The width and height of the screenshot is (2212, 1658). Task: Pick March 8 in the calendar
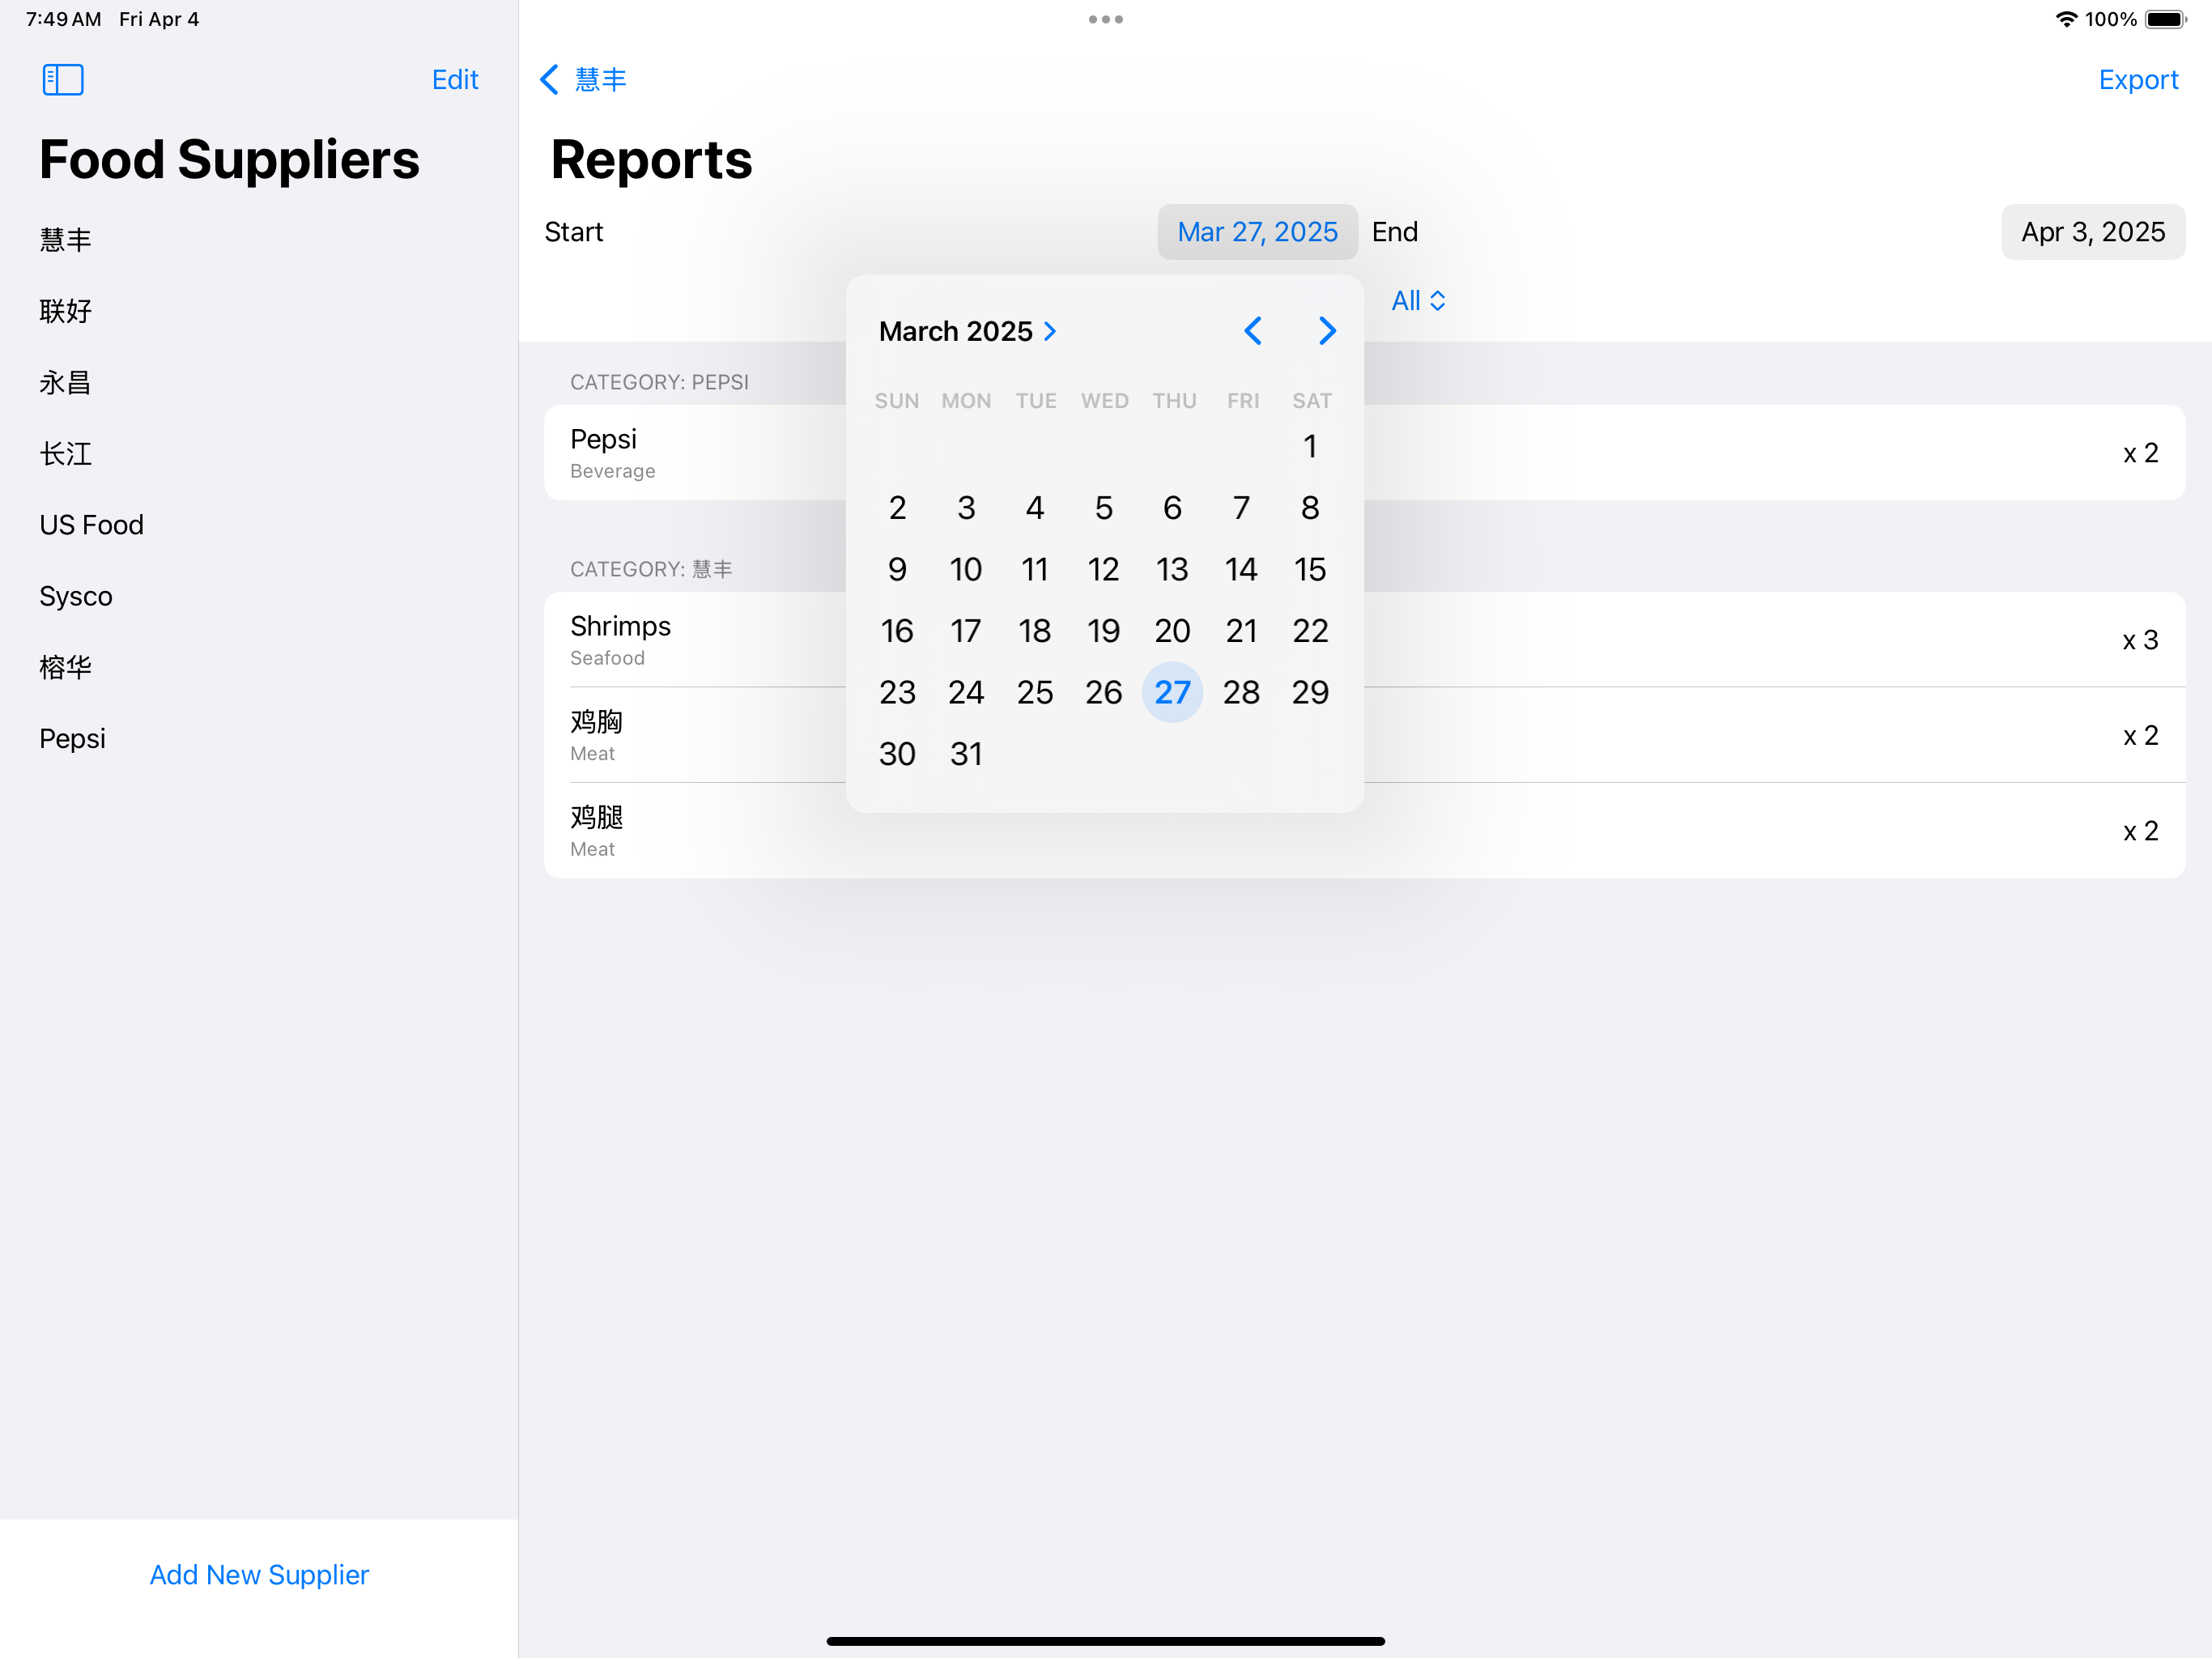point(1310,508)
